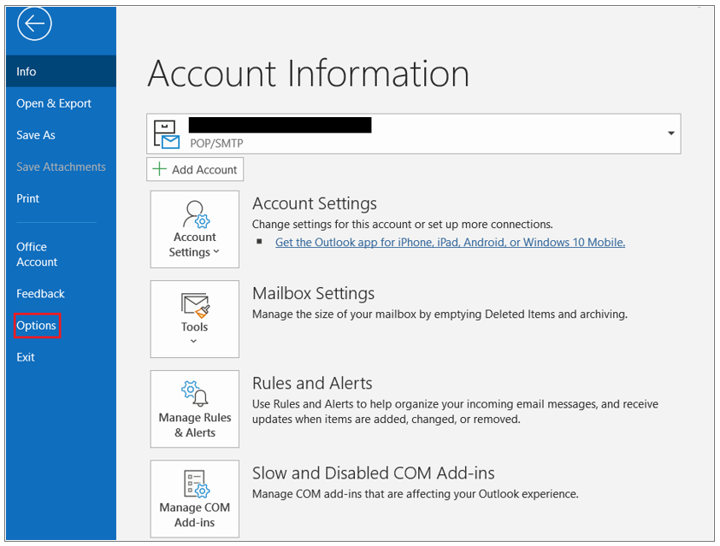Viewport: 720px width, 546px height.
Task: Click the Account Settings section heading
Action: [315, 203]
